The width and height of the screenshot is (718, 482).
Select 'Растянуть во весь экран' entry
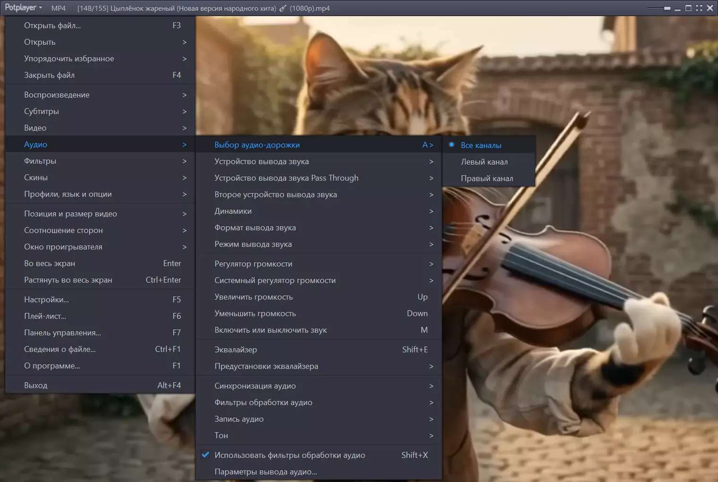click(x=100, y=280)
